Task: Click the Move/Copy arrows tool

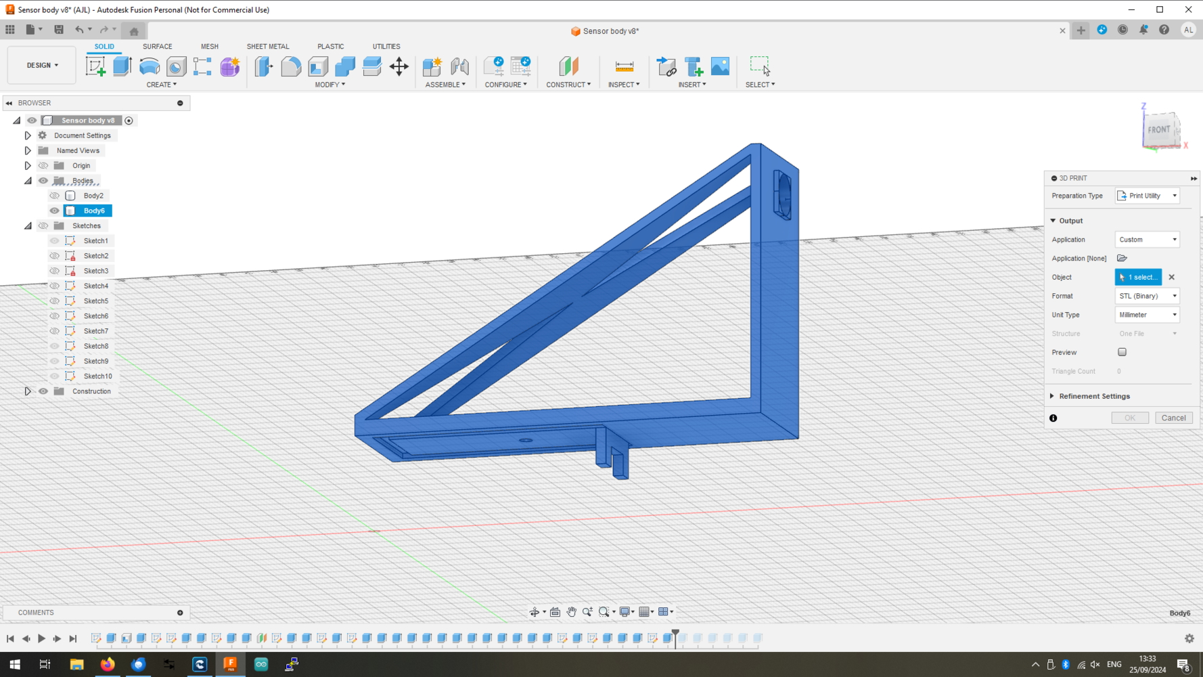Action: click(x=399, y=66)
